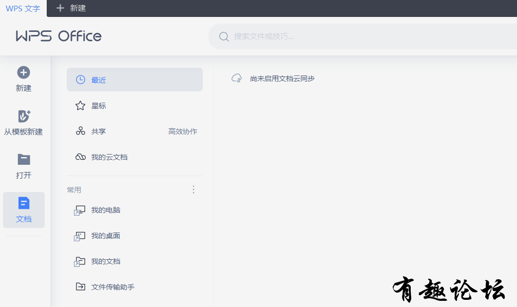Click the 打开 folder icon
Viewport: 517px width, 307px height.
[24, 160]
